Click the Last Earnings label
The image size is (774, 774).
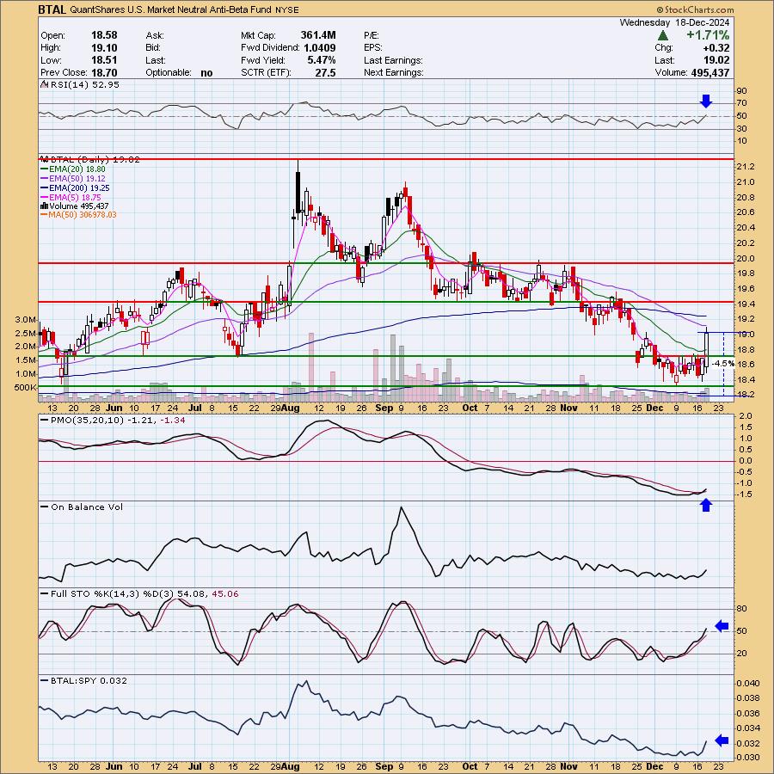393,60
